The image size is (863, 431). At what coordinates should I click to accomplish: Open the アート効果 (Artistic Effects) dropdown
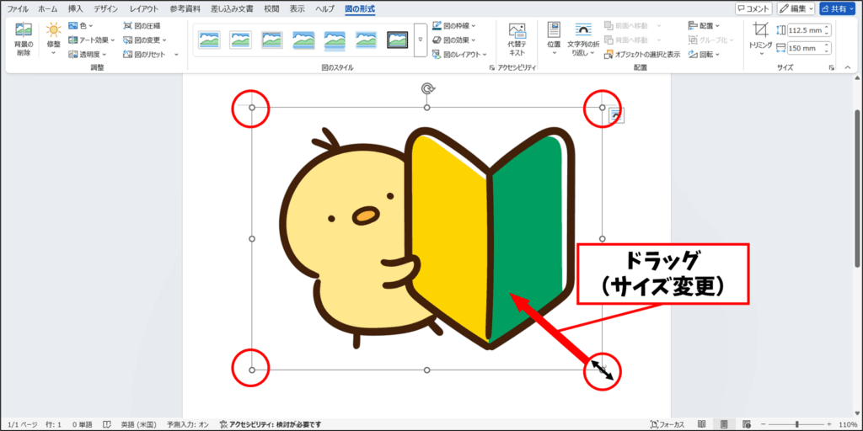(x=91, y=40)
